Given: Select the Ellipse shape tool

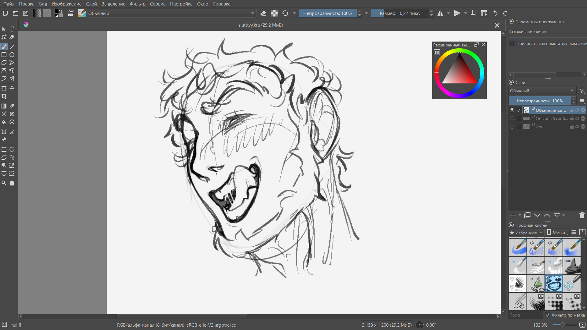Looking at the screenshot, I should [x=12, y=55].
